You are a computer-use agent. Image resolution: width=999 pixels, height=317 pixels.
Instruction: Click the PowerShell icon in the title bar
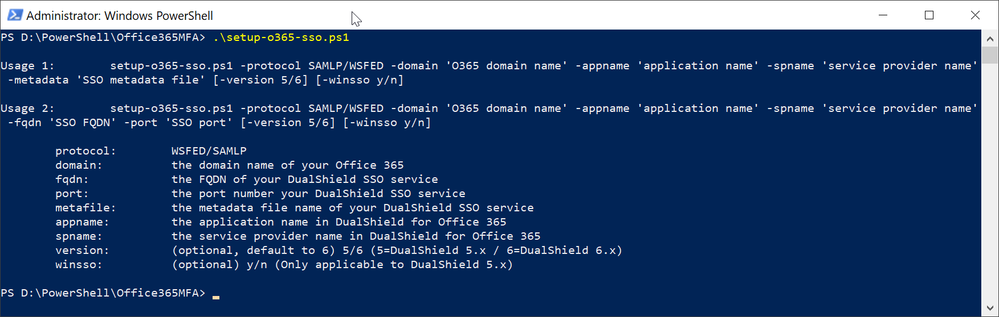(x=15, y=15)
